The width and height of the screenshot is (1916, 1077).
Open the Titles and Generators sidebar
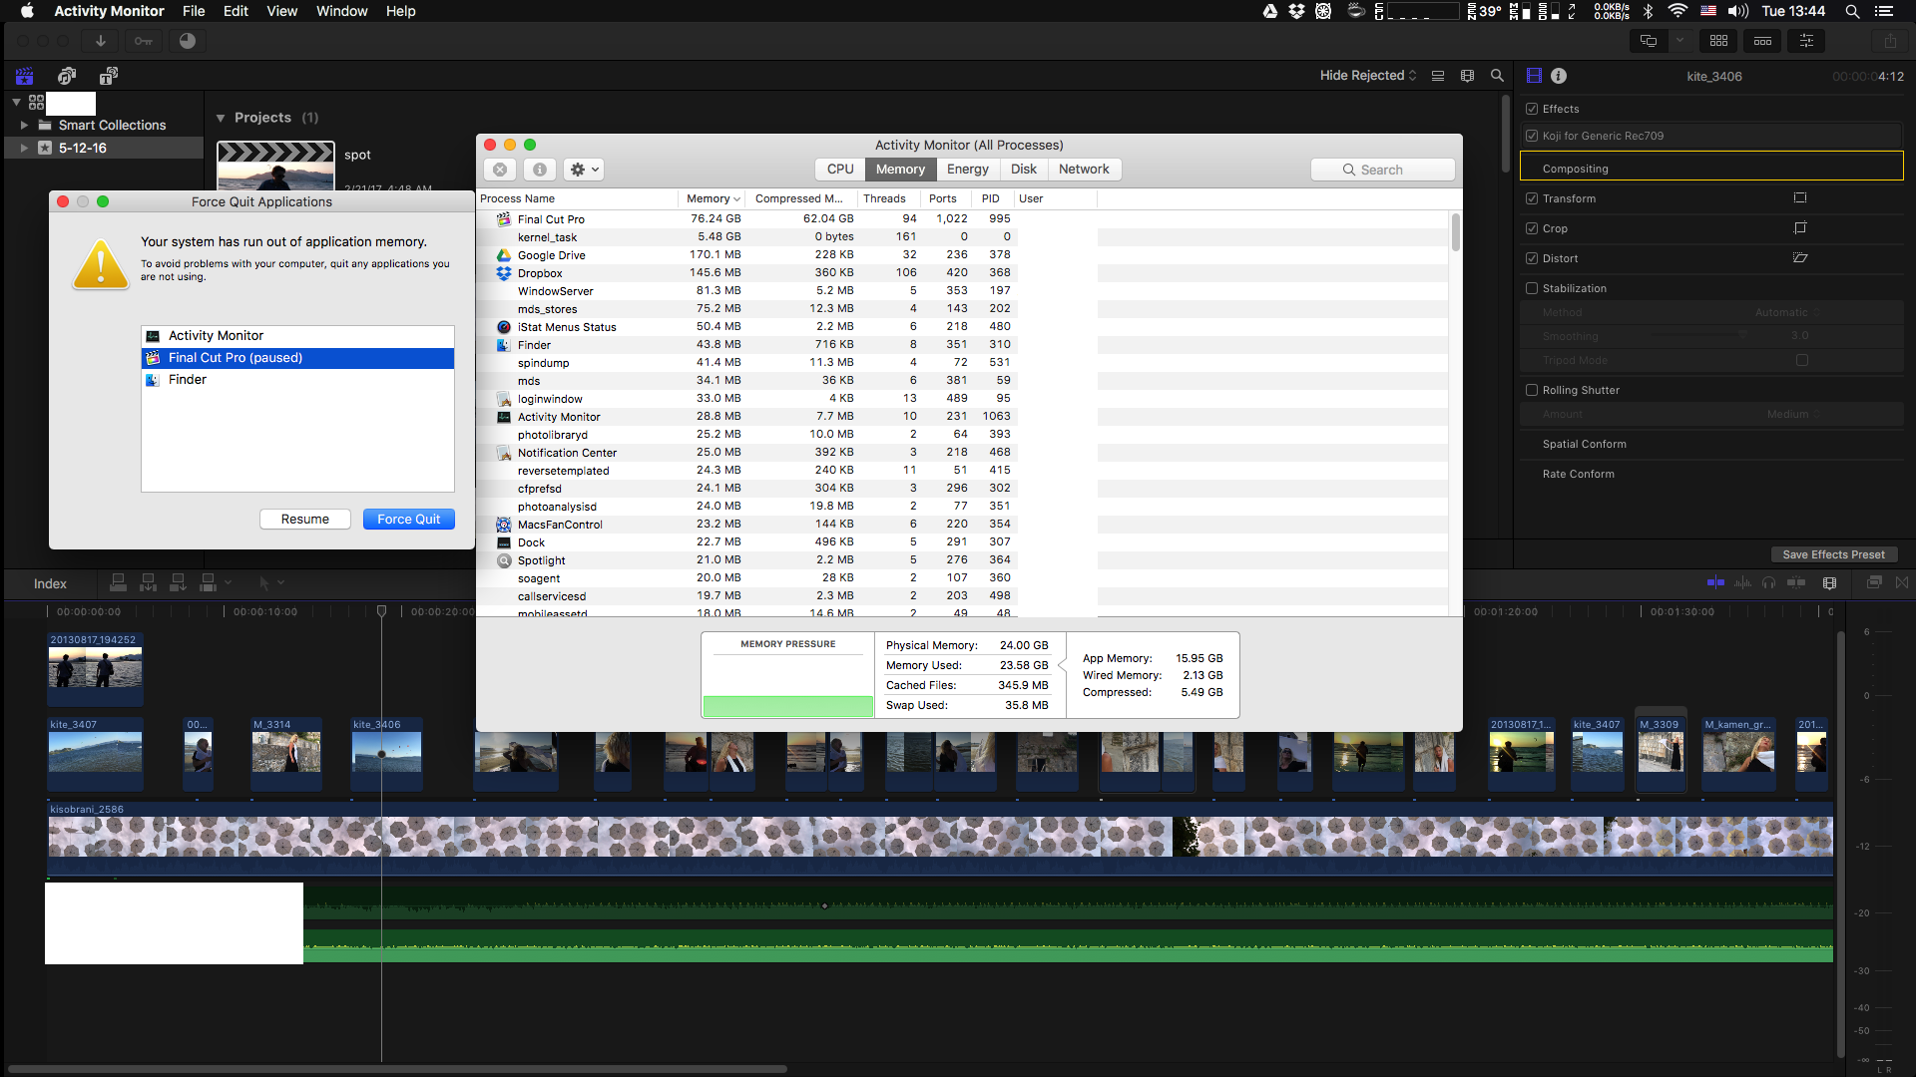click(109, 76)
